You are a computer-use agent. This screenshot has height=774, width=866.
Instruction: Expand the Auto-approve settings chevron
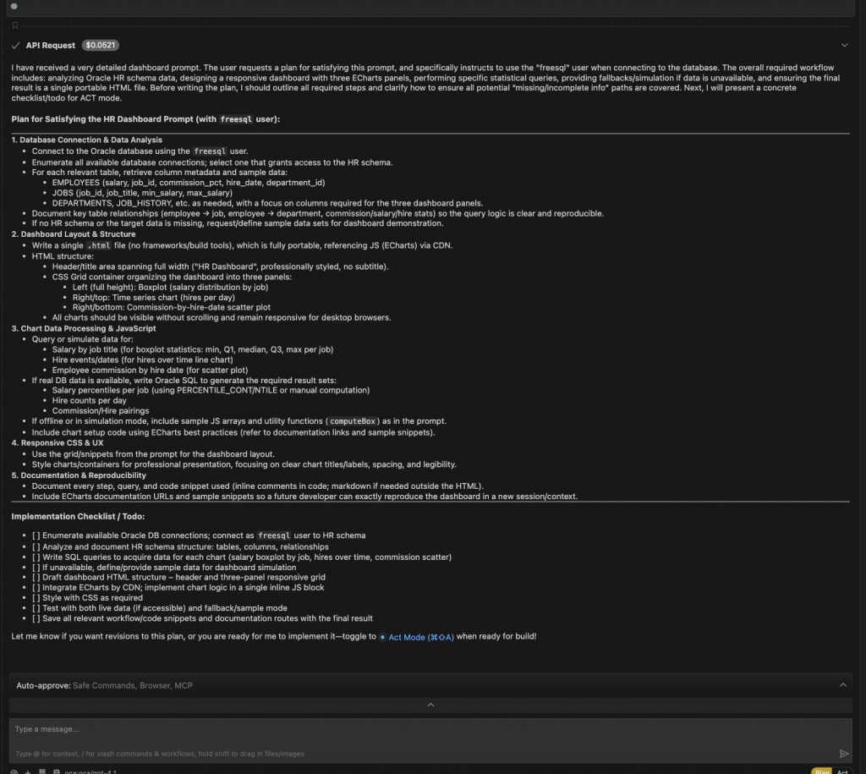coord(843,685)
